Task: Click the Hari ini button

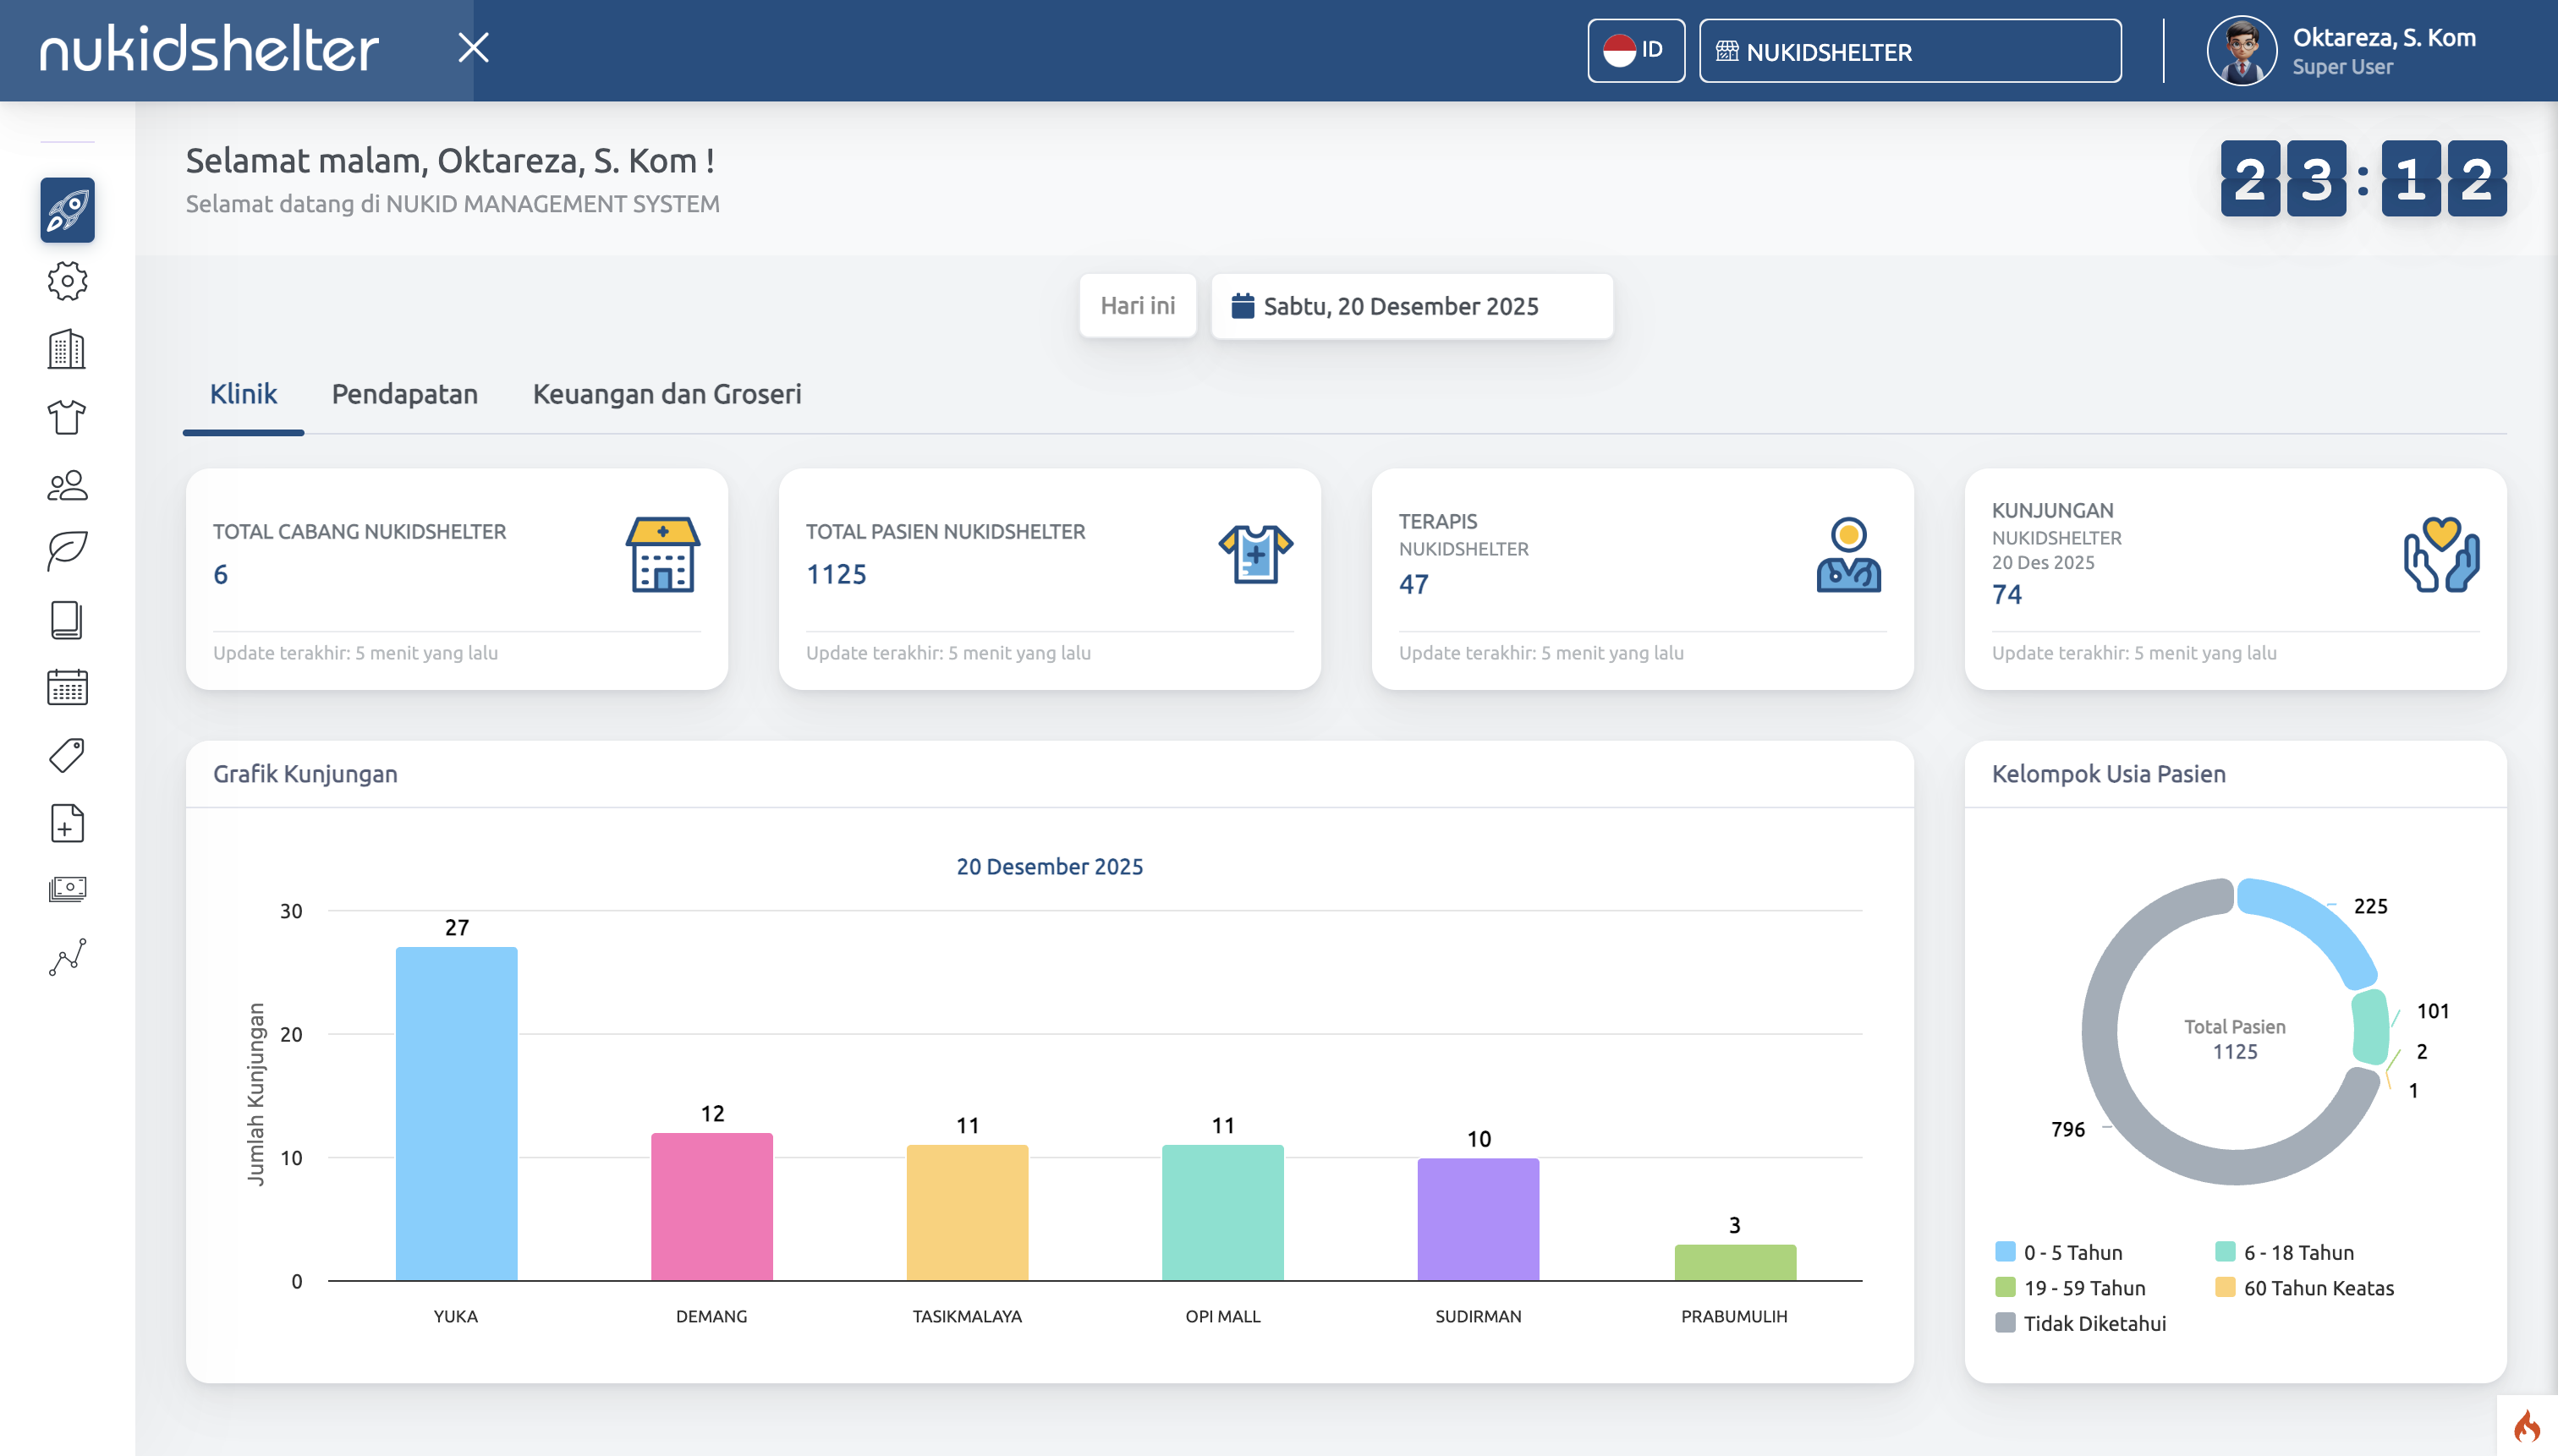Action: point(1138,306)
